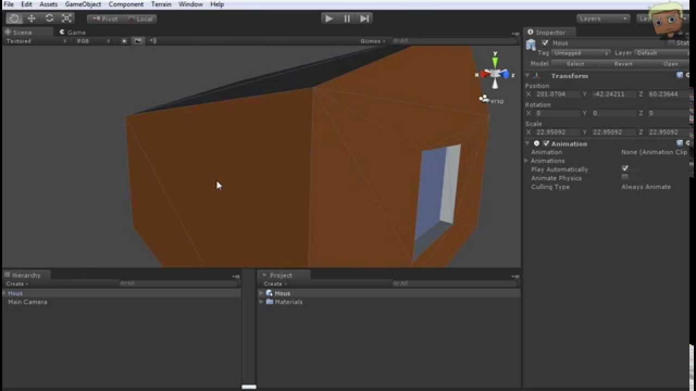Open the Help menu
The image size is (696, 391).
coord(217,4)
